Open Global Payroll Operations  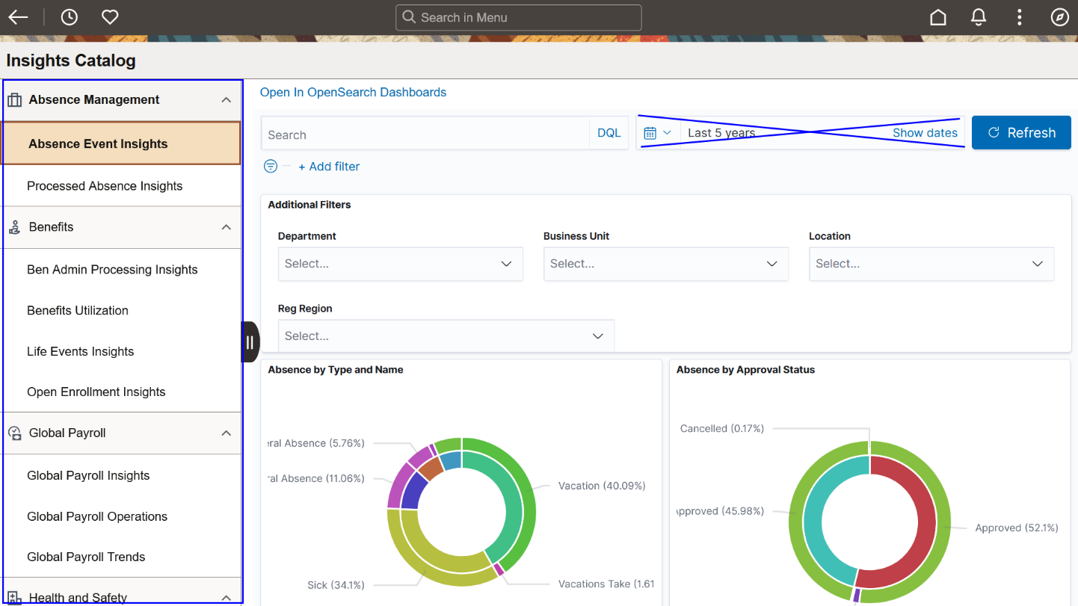(x=121, y=517)
